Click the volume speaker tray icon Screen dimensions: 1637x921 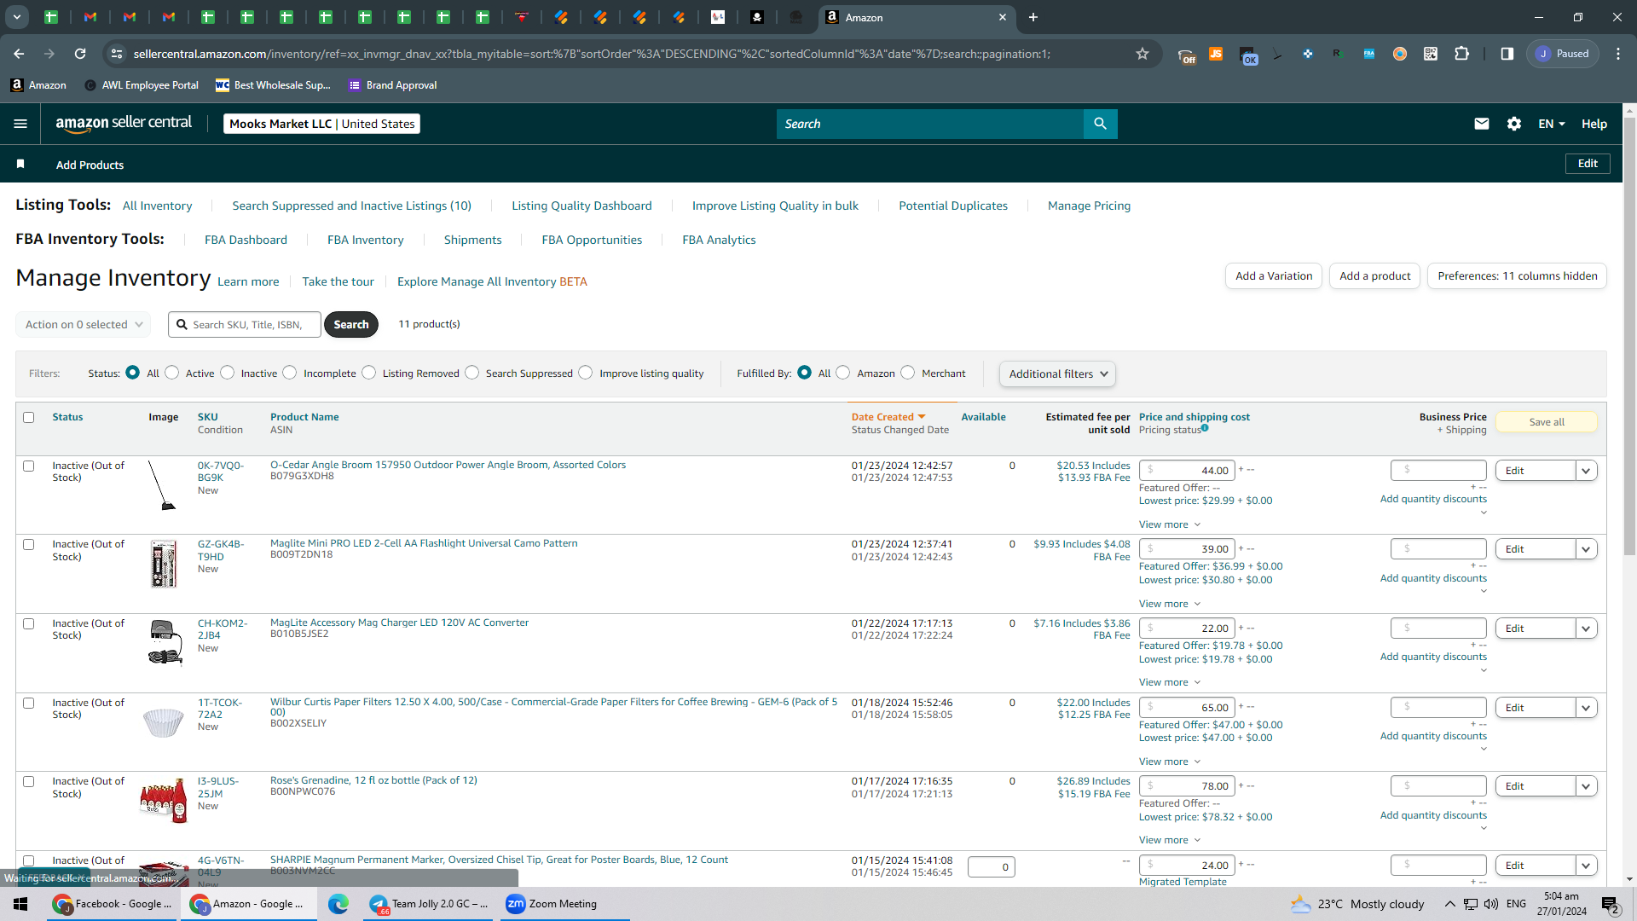click(1490, 904)
